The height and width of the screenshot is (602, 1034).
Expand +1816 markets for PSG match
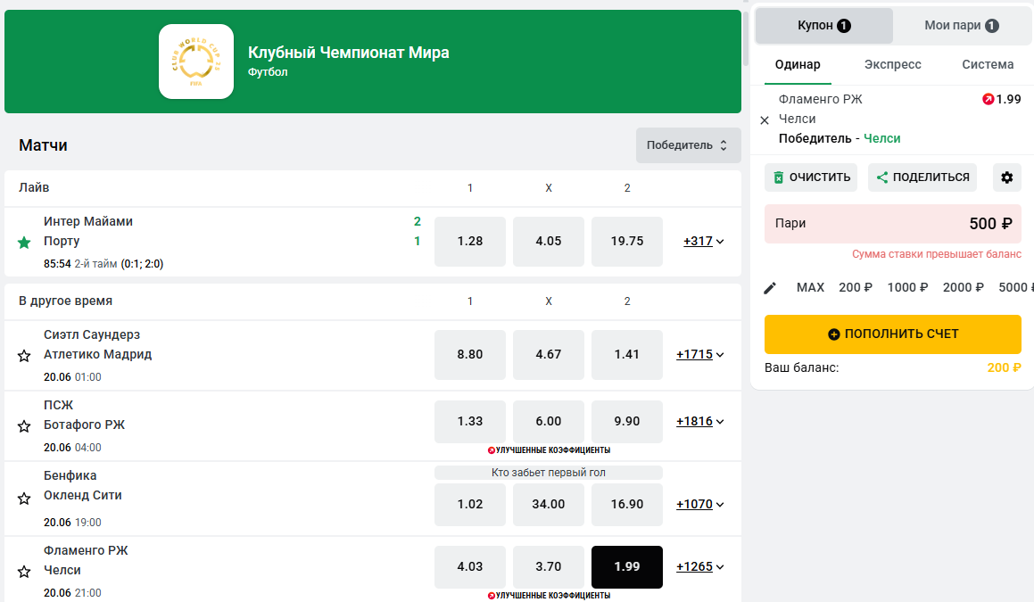pos(699,421)
